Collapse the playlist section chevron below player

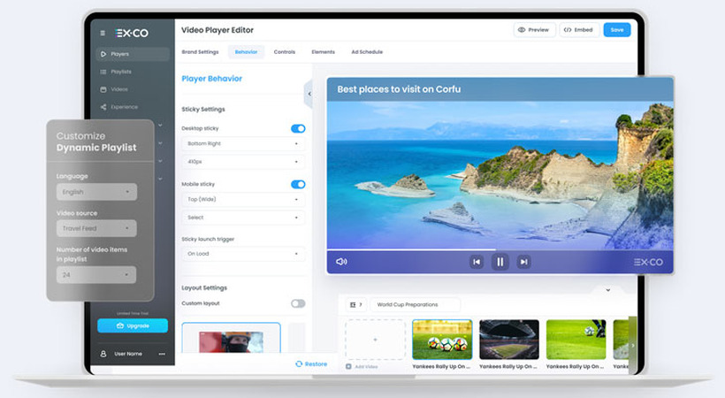coord(608,290)
